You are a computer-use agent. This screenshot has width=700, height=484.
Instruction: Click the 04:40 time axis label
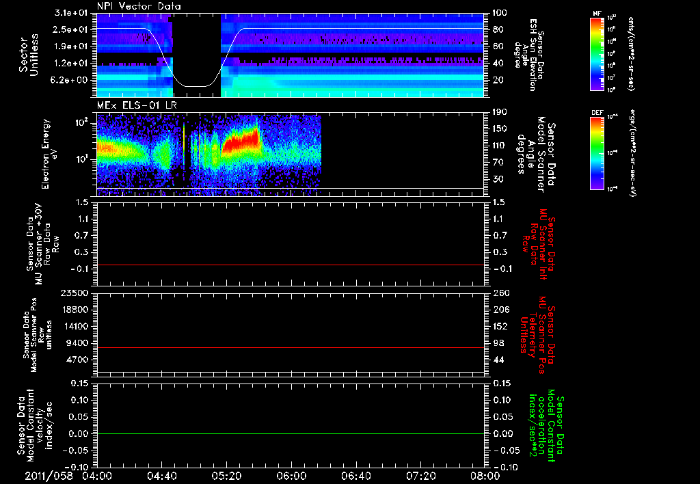pos(161,476)
